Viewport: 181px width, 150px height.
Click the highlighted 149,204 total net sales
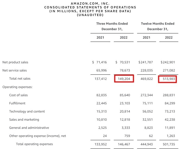point(124,79)
